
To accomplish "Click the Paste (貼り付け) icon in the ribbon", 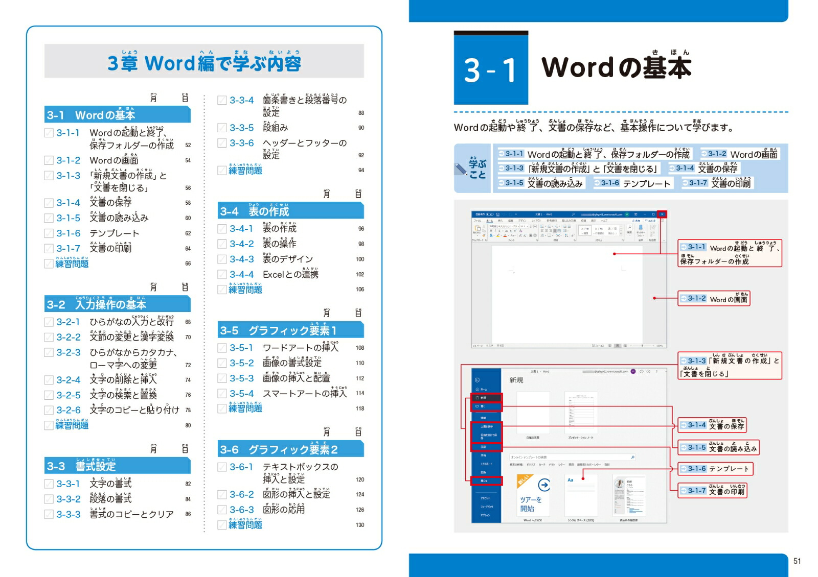I will pyautogui.click(x=478, y=228).
